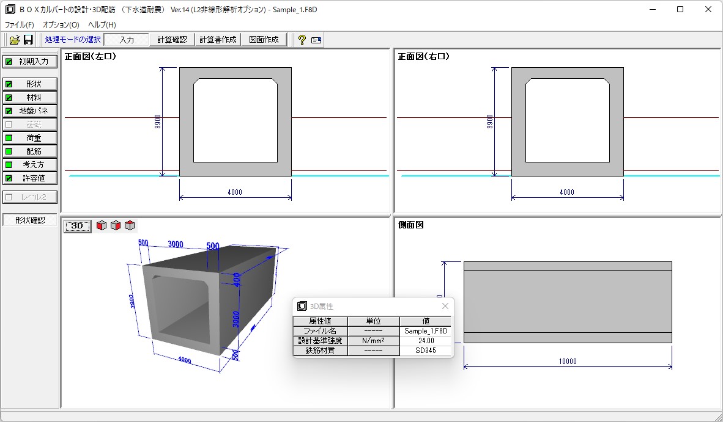Click the 形状確認 button

30,220
